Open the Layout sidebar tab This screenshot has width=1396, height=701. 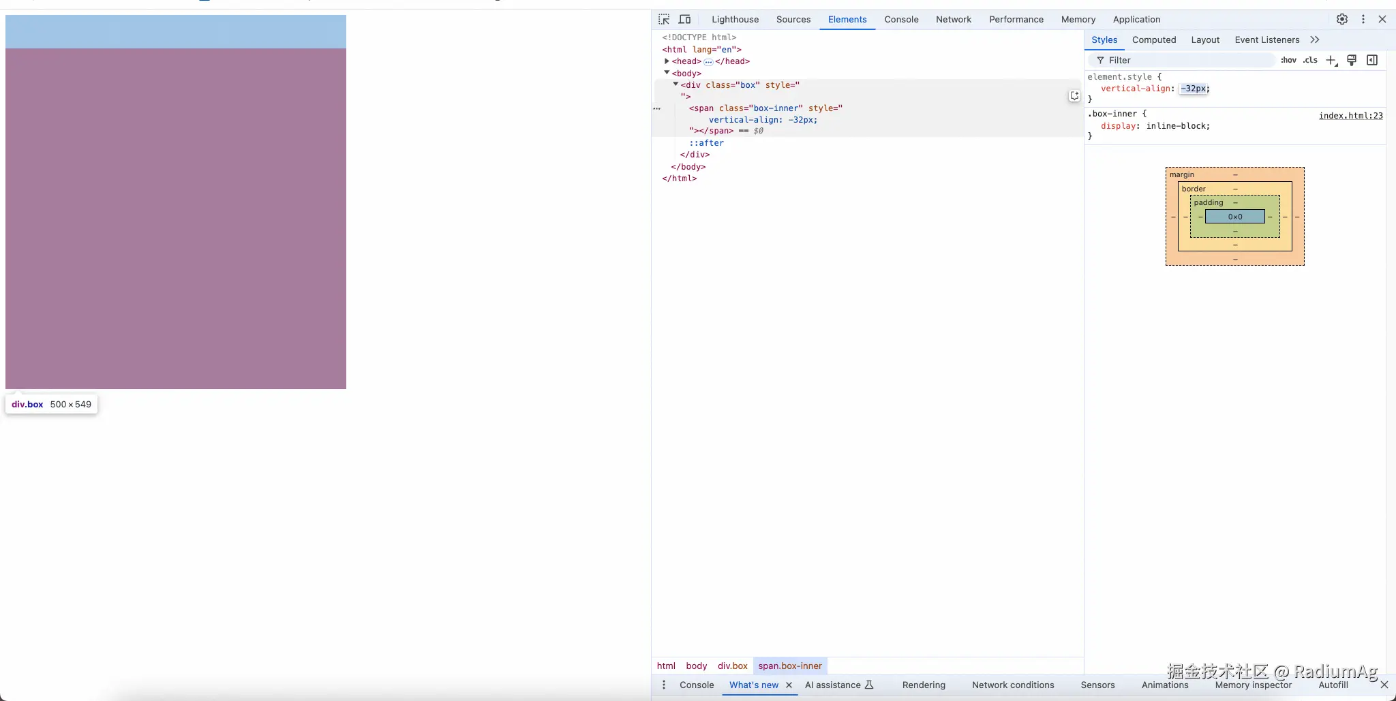1205,40
